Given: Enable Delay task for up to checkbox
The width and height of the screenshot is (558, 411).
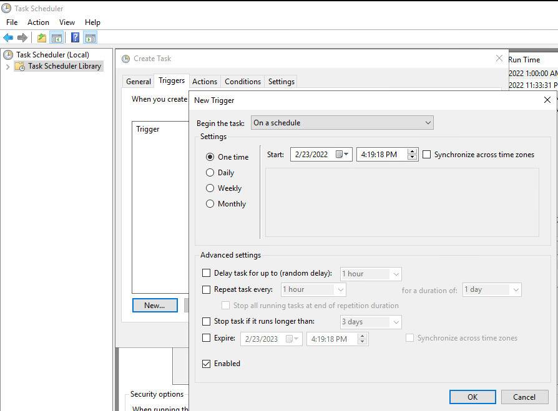Looking at the screenshot, I should [206, 273].
